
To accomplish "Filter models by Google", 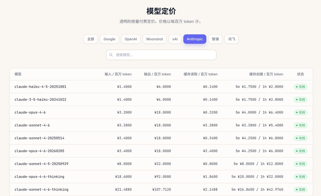I will (109, 39).
